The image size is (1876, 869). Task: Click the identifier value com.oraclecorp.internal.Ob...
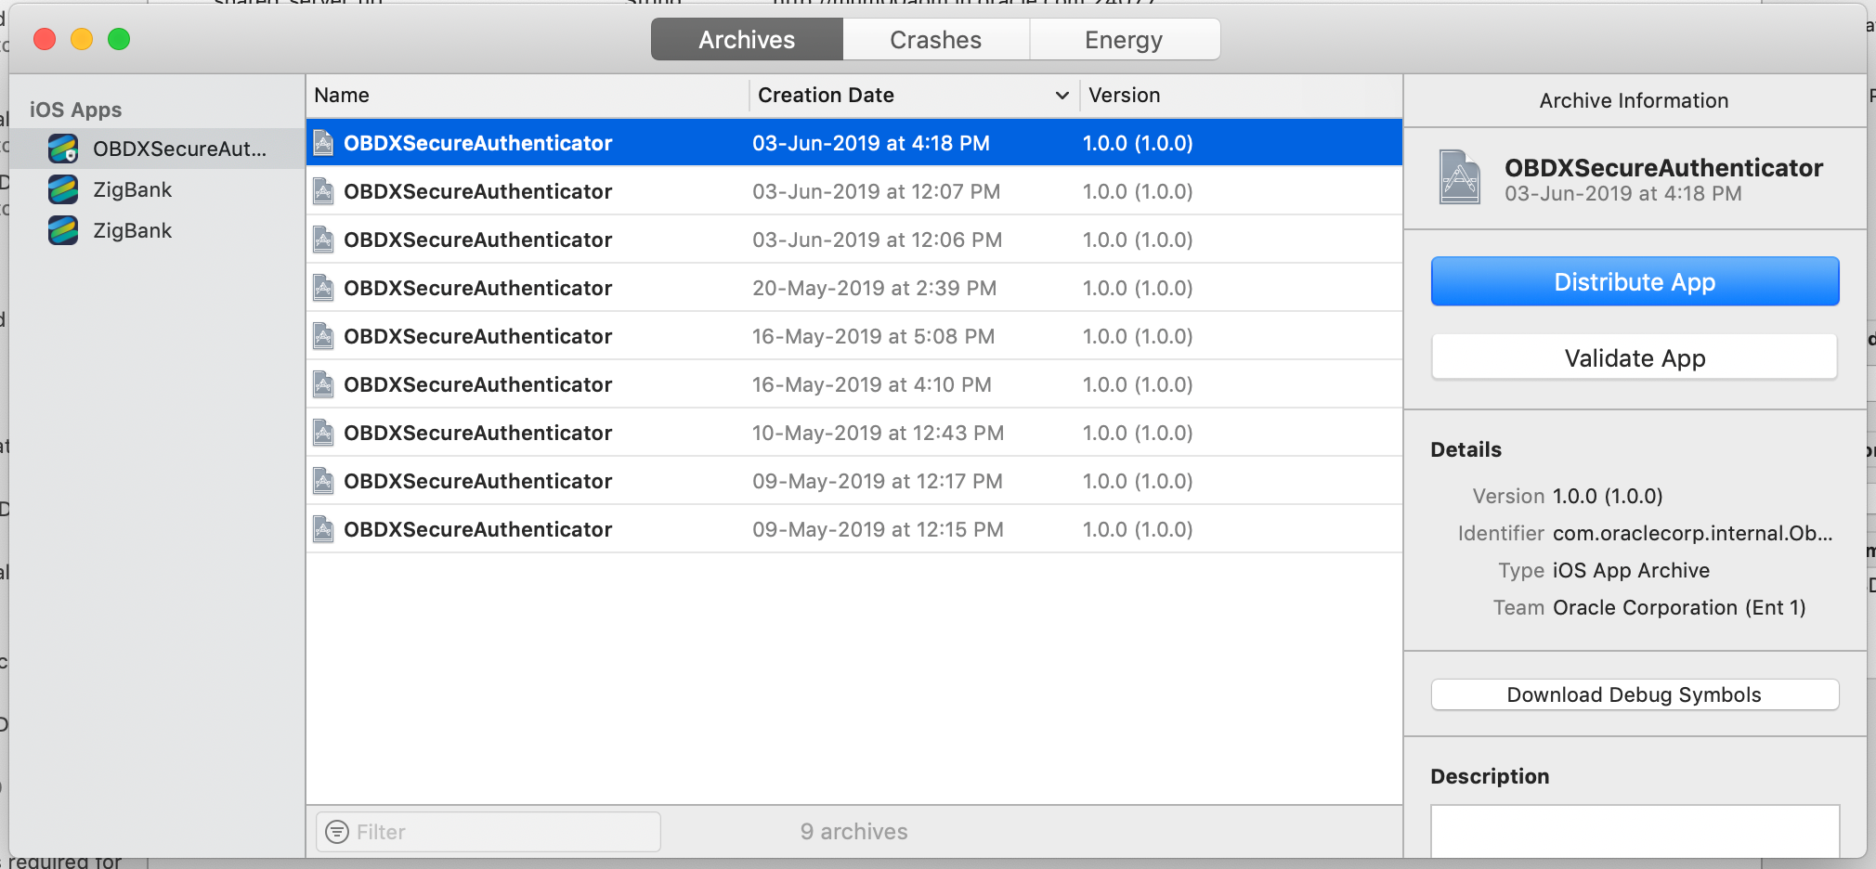tap(1693, 533)
